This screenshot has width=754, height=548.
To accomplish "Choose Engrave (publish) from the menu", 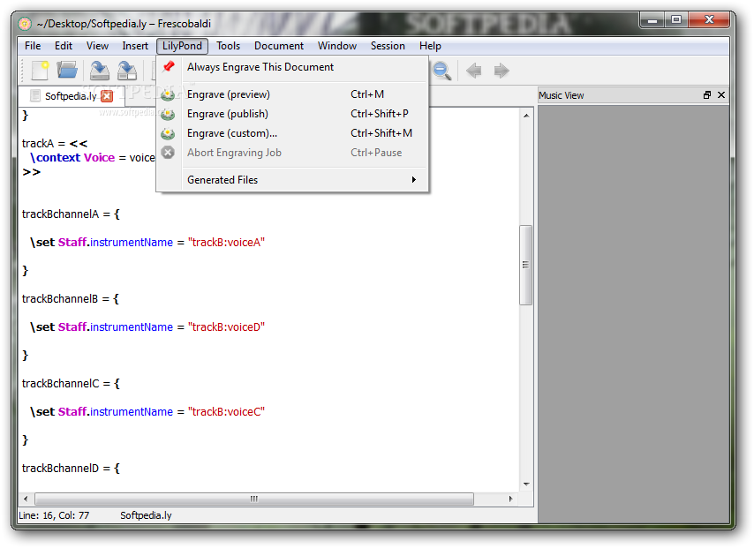I will [292, 114].
